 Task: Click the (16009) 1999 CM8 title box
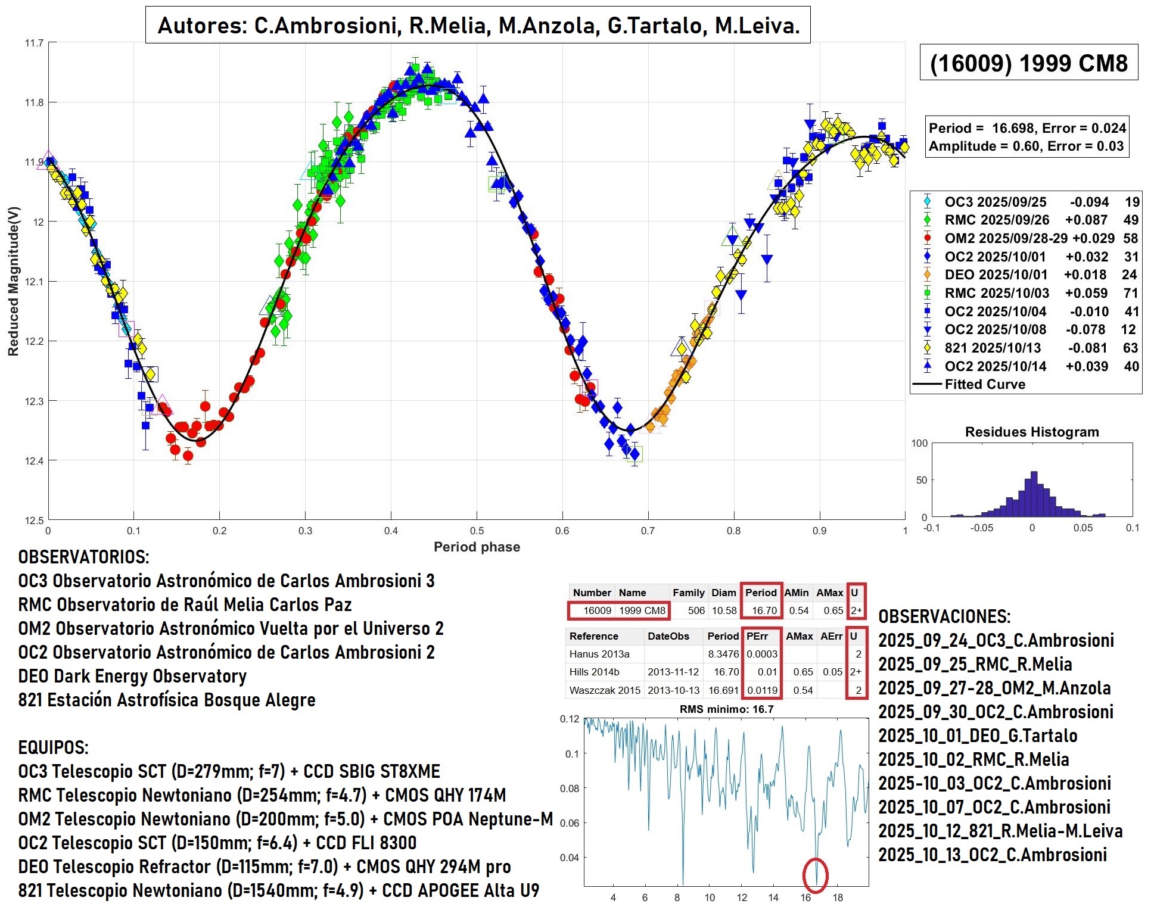point(1028,63)
